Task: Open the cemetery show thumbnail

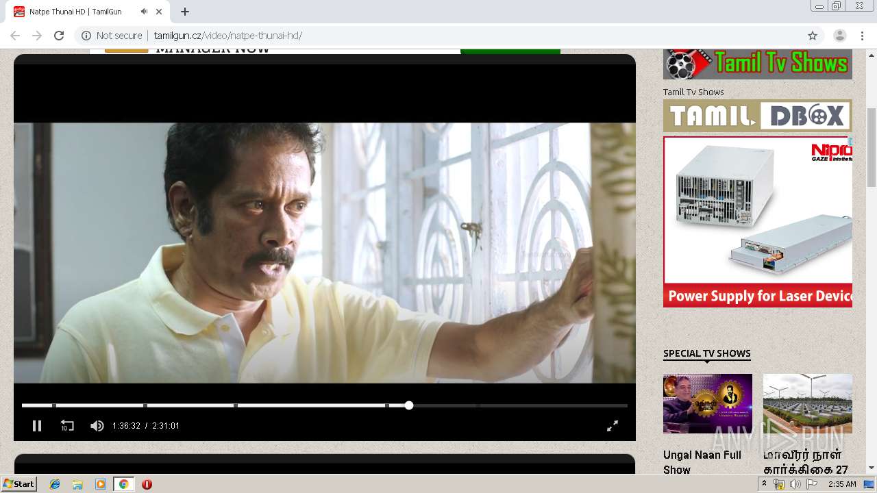Action: [x=808, y=403]
